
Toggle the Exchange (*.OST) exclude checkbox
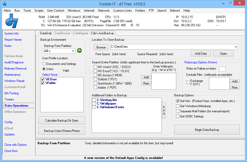point(188,82)
